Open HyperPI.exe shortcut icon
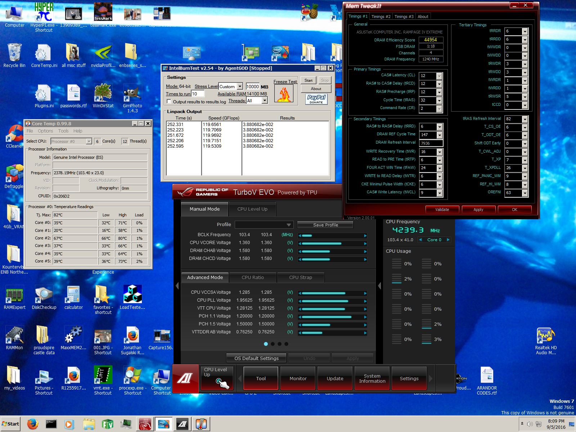The width and height of the screenshot is (576, 432). pyautogui.click(x=44, y=17)
